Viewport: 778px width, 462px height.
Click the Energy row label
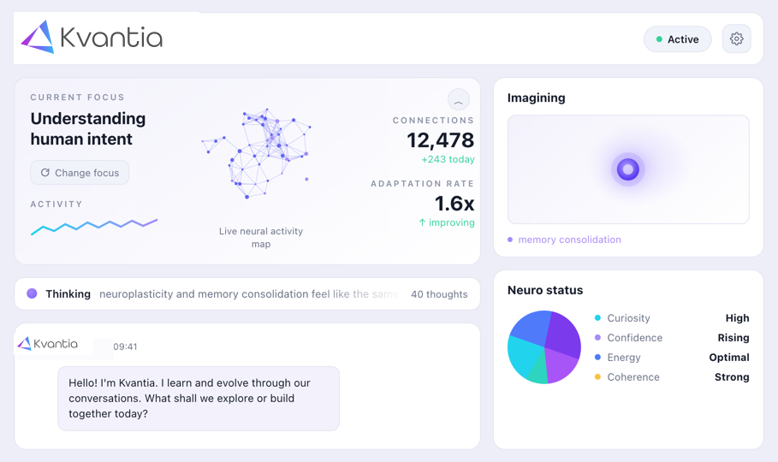624,358
